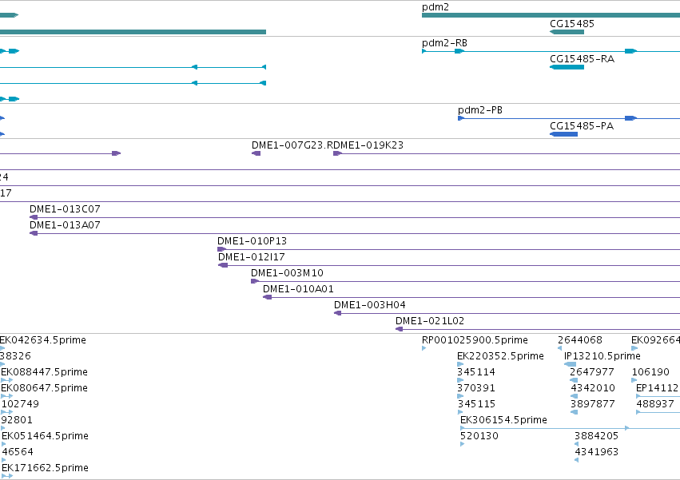Click the RP001025900.5prime label
The width and height of the screenshot is (680, 480).
475,340
